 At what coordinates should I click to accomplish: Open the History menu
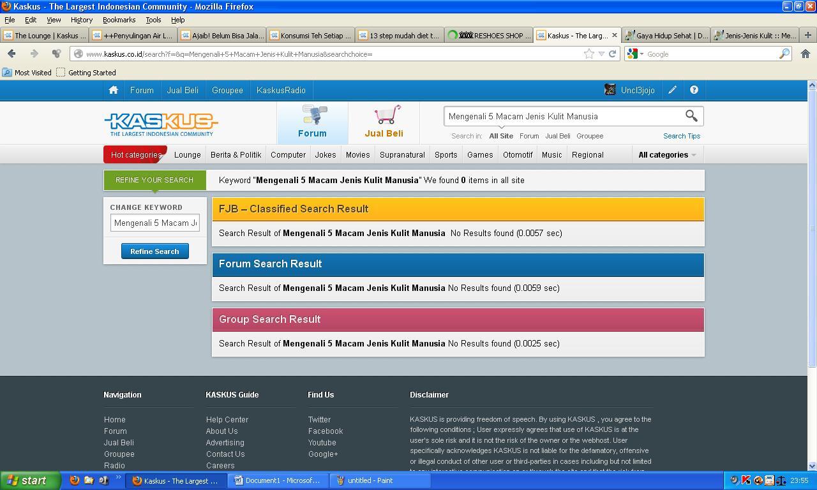pyautogui.click(x=82, y=20)
